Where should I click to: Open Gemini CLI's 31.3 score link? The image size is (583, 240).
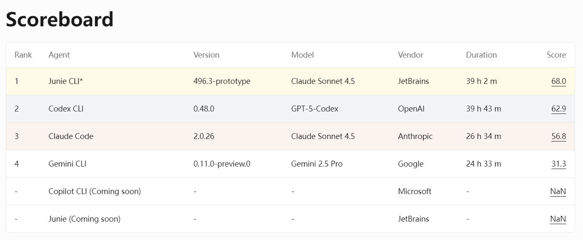click(558, 164)
